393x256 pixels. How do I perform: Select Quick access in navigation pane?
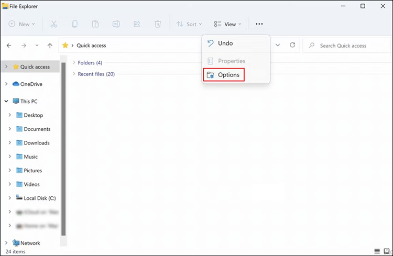coord(30,66)
